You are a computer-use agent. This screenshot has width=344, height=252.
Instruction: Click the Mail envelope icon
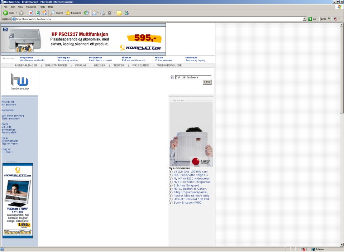[x=94, y=13]
